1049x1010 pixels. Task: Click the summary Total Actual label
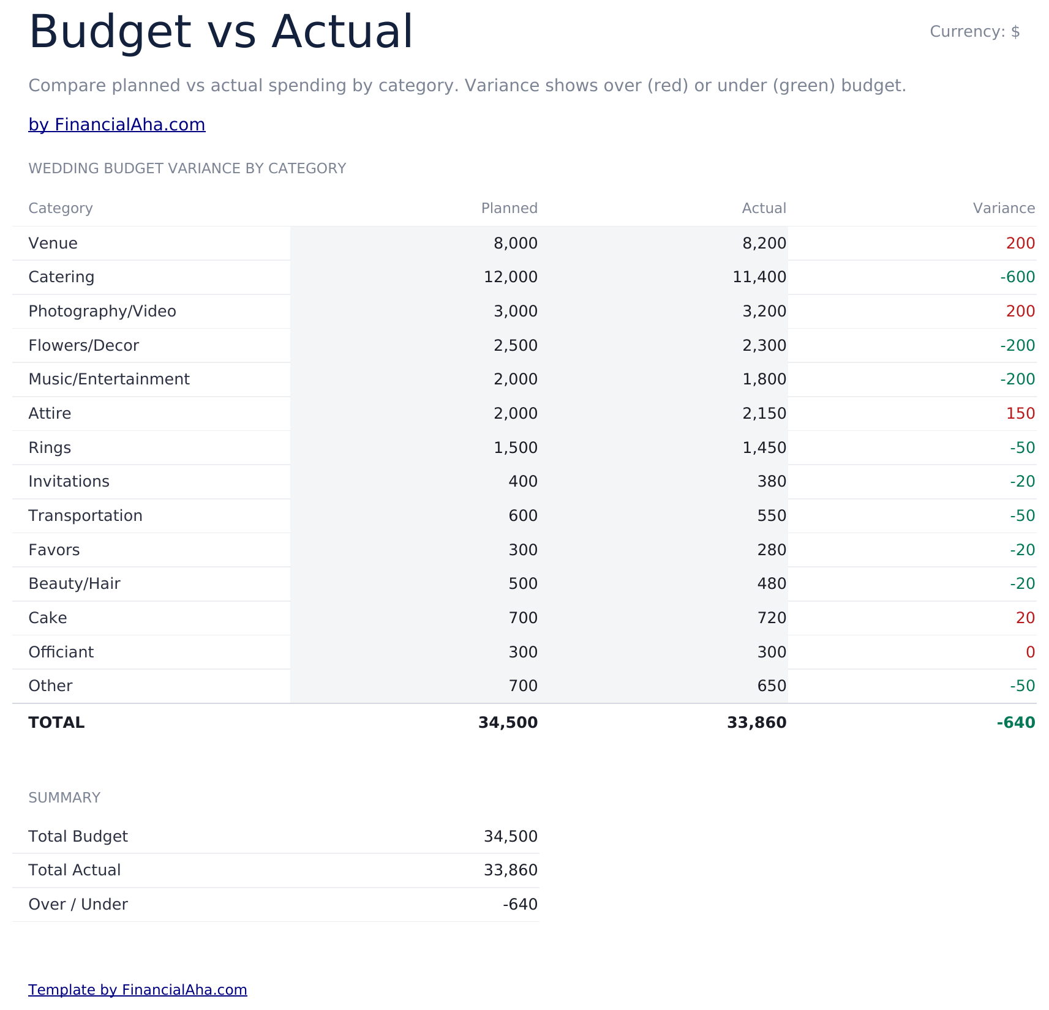coord(75,870)
